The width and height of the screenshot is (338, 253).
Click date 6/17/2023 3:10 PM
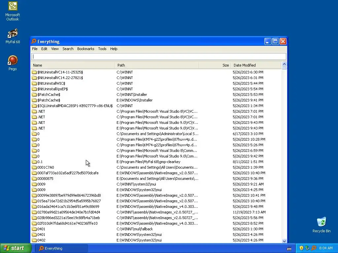[248, 134]
